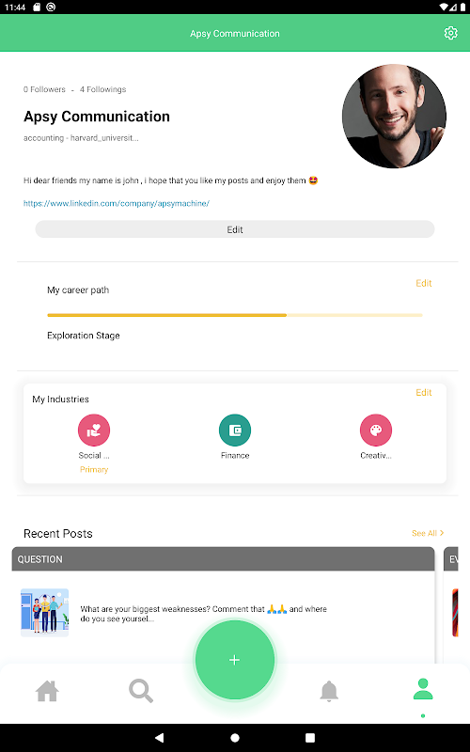
Task: Open notifications bell icon
Action: point(329,691)
